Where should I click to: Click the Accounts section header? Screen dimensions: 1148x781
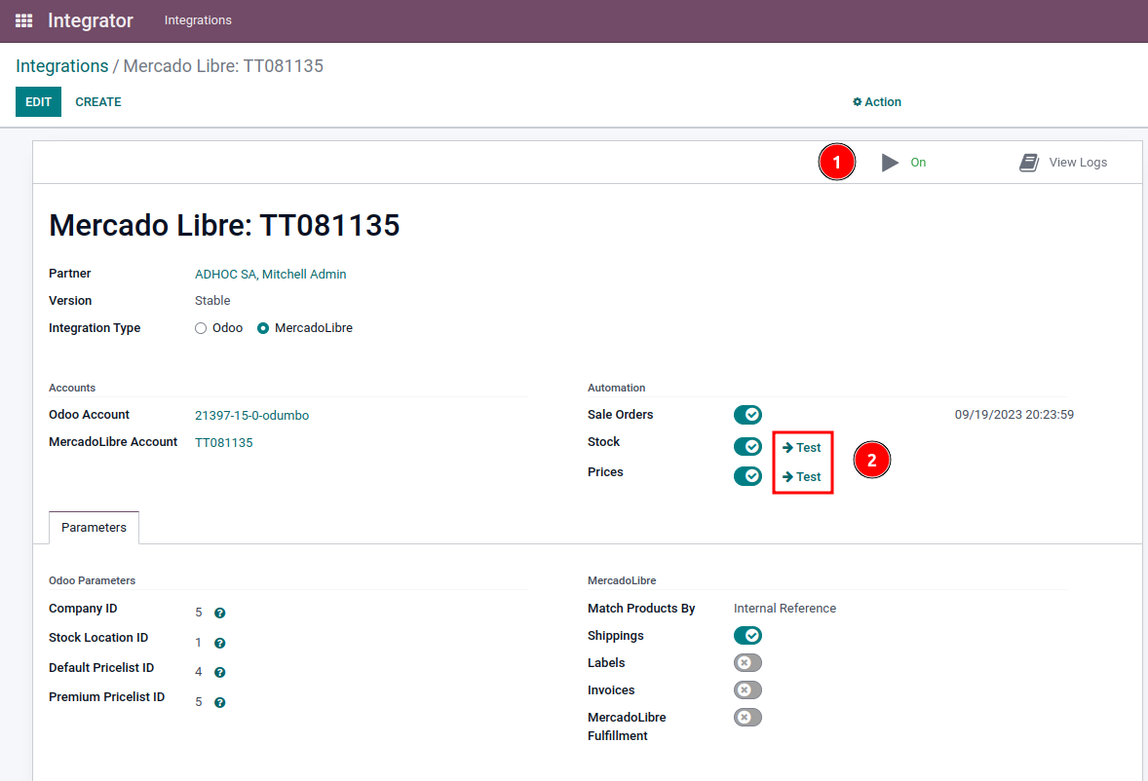pos(72,388)
